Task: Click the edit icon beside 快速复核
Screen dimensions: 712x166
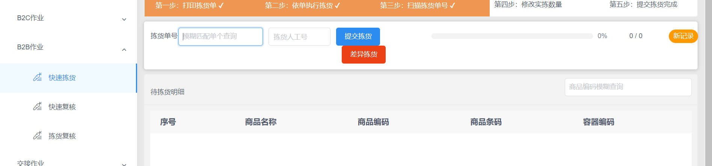Action: [38, 107]
